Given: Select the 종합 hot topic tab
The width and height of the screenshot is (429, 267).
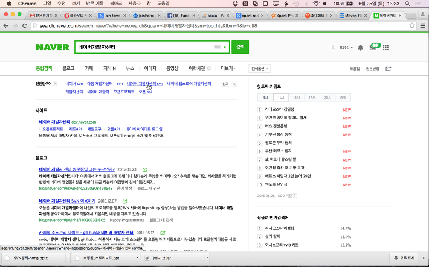Looking at the screenshot, I should [343, 98].
